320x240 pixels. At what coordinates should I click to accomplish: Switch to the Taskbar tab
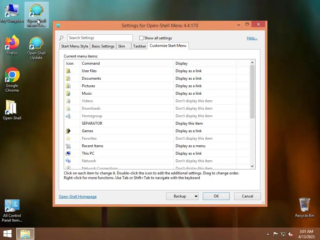(x=139, y=46)
